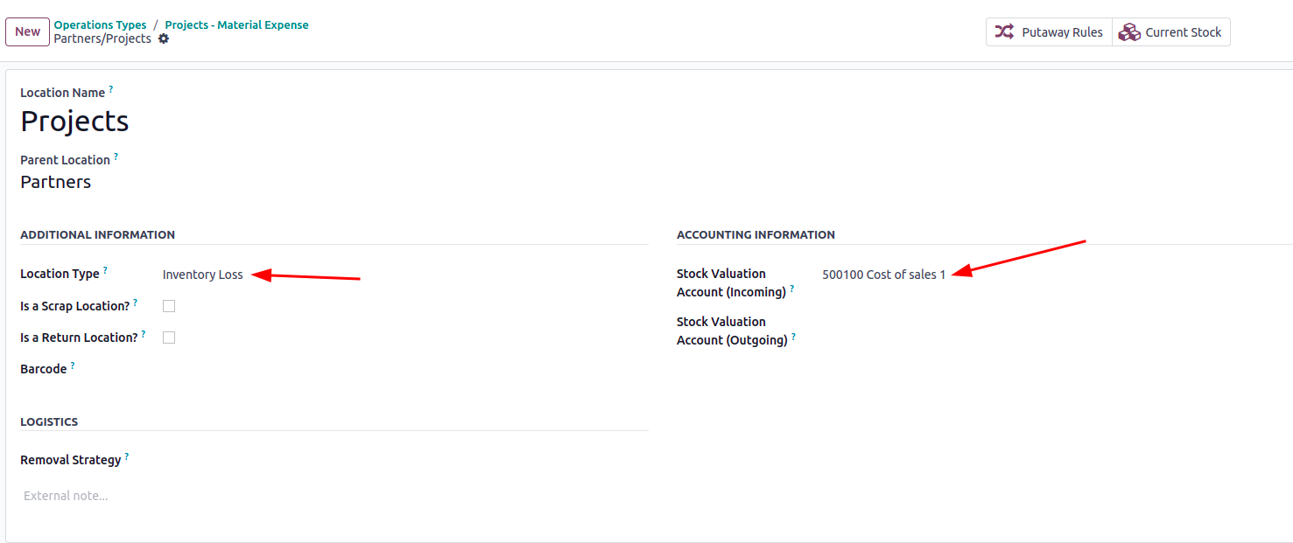This screenshot has width=1293, height=543.
Task: Click the Location Type label
Action: 60,275
